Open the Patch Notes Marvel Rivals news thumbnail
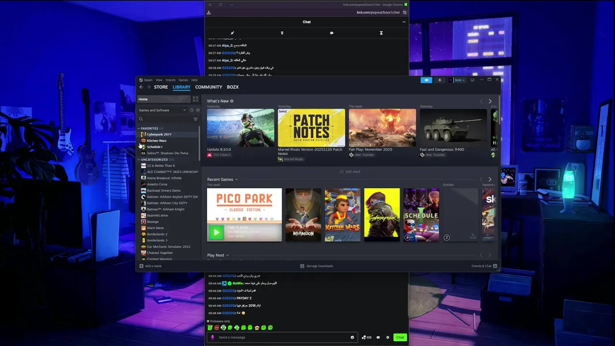 pyautogui.click(x=311, y=128)
